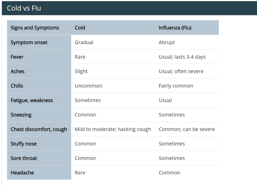Screen dimensions: 257x187
Task: Click the "Fairly common" cell
Action: (x=176, y=86)
